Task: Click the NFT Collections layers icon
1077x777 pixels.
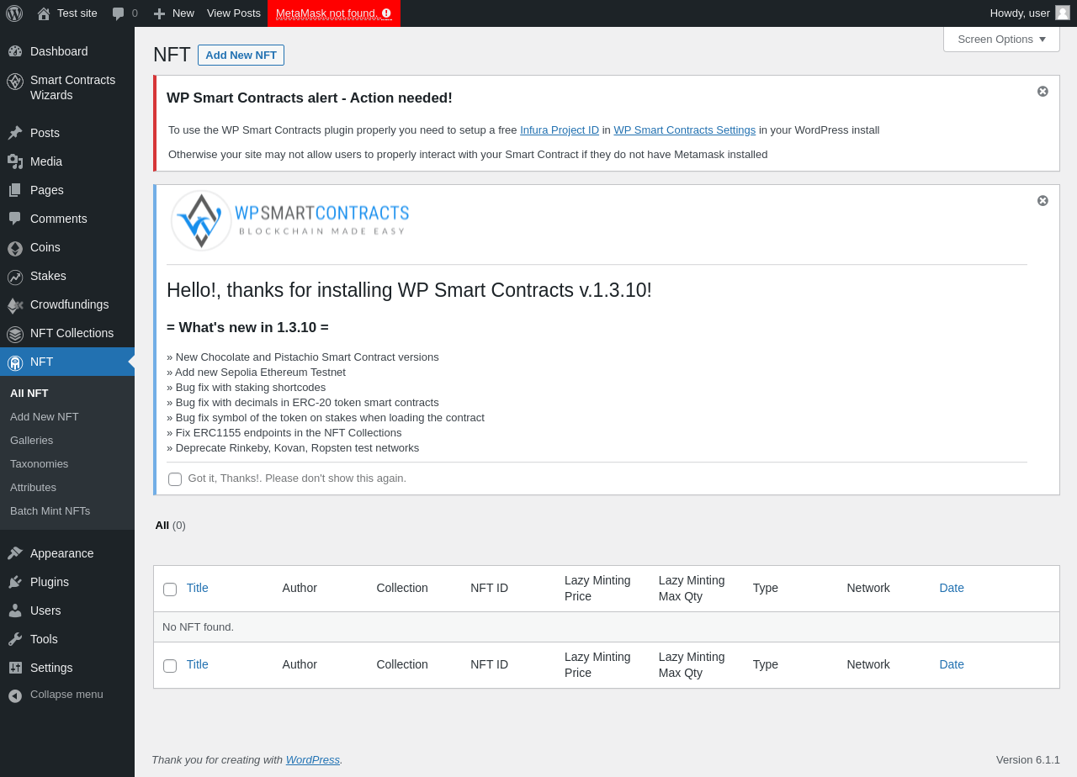Action: coord(15,334)
